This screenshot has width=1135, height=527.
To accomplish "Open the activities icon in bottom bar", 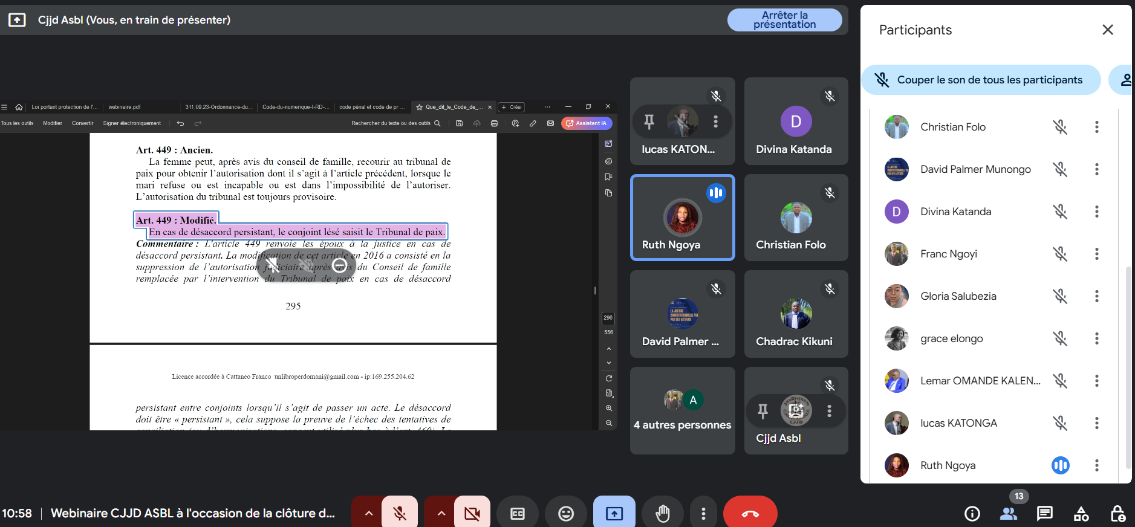I will point(1081,514).
